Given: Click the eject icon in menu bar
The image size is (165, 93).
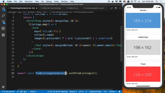Looking at the screenshot, I should coord(139,2).
